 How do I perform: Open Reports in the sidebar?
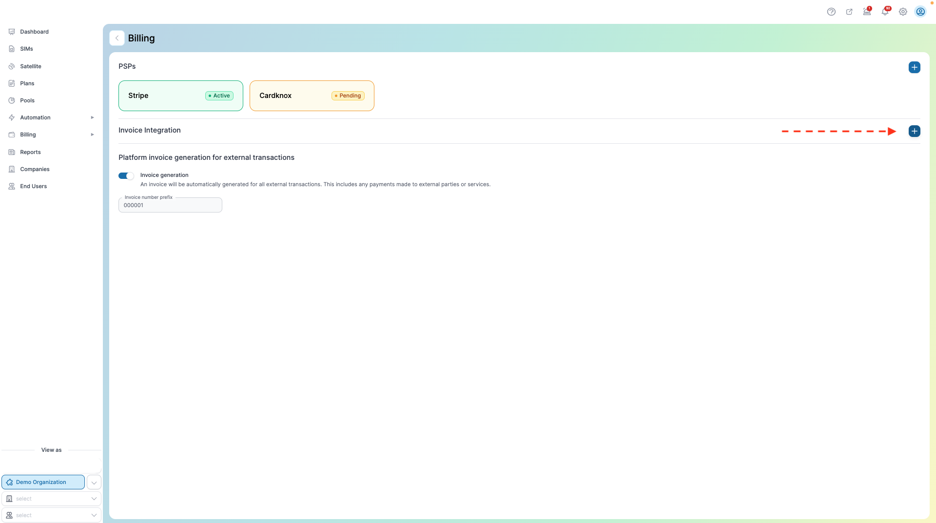point(30,152)
